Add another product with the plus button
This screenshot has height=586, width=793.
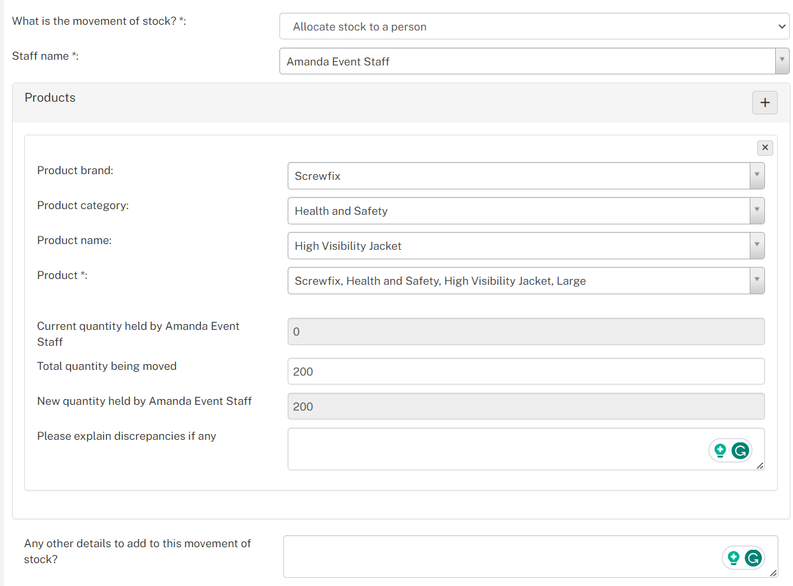764,102
